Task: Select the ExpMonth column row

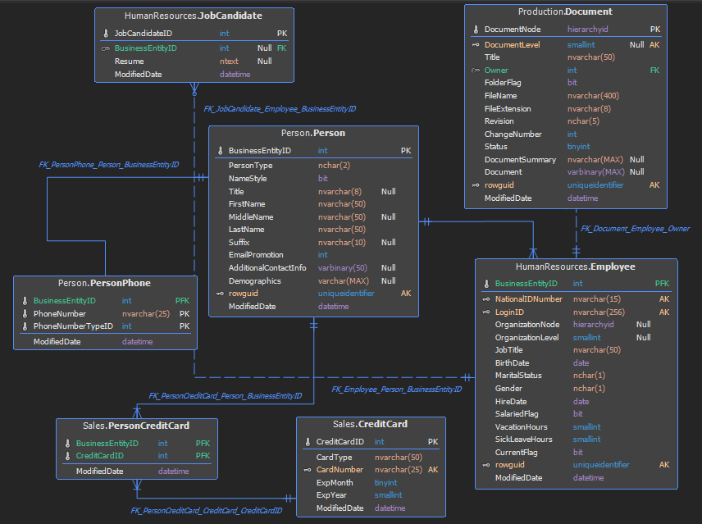Action: [x=371, y=483]
